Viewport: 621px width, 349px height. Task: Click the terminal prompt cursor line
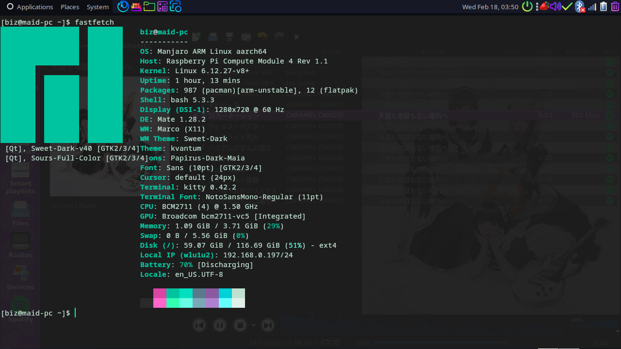coord(38,313)
